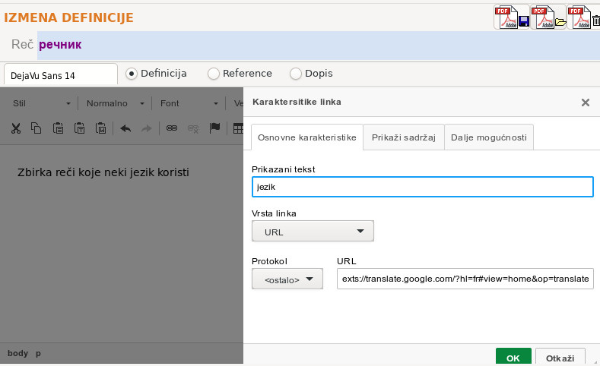Screen dimensions: 600x366
Task: Switch to the Prikaži sadržaj tab
Action: [x=404, y=137]
